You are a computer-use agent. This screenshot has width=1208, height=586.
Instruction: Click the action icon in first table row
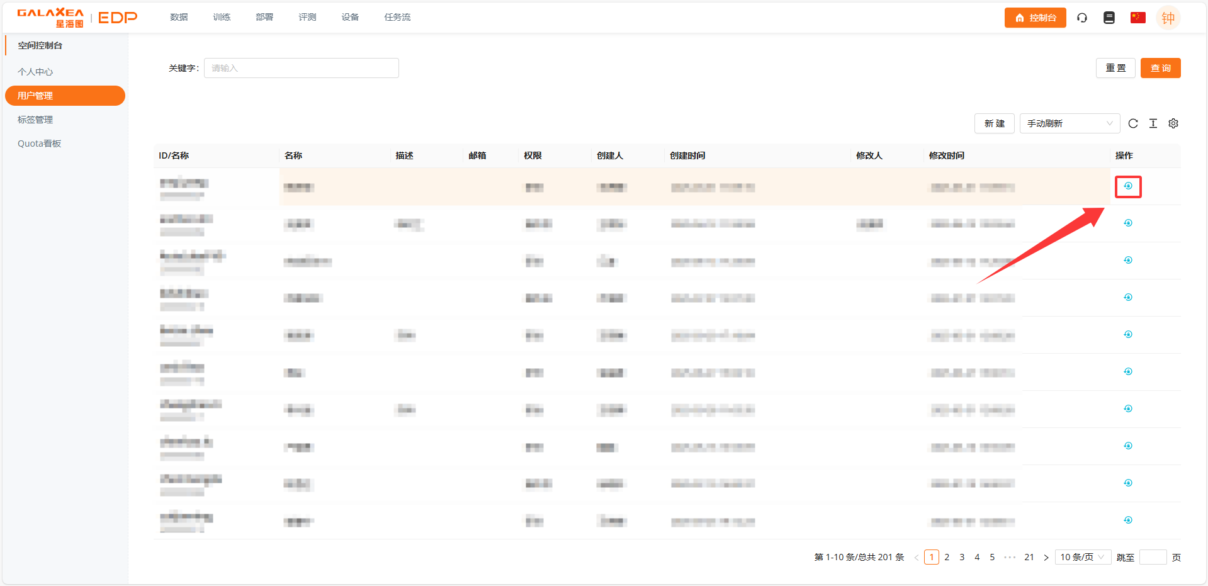tap(1128, 186)
